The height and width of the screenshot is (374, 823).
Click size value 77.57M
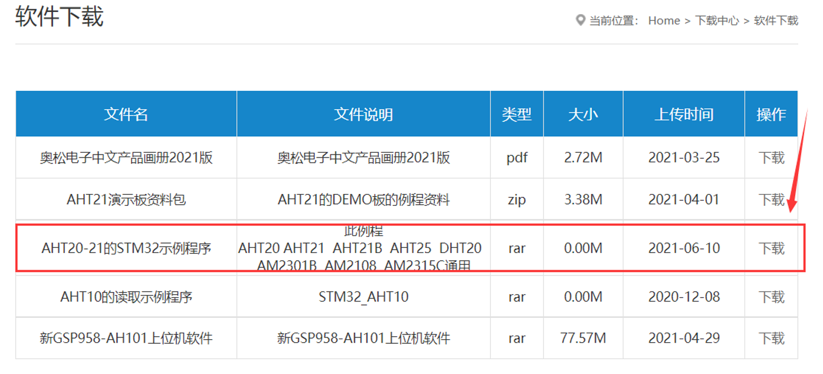pyautogui.click(x=583, y=338)
